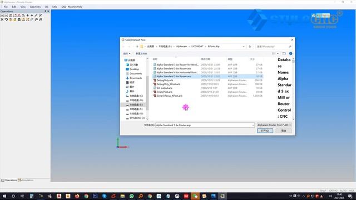Click the curved undo arrow in Operations toolbar

6,20
